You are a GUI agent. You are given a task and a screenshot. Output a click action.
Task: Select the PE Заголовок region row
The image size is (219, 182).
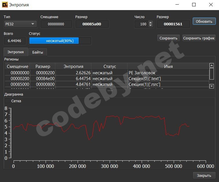click(x=107, y=73)
